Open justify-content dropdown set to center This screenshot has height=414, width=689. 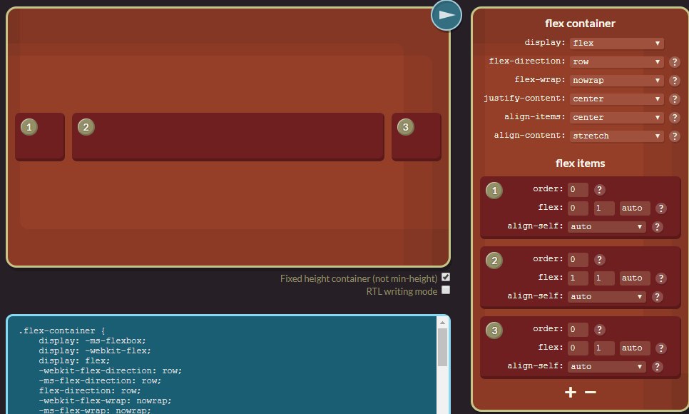[616, 99]
